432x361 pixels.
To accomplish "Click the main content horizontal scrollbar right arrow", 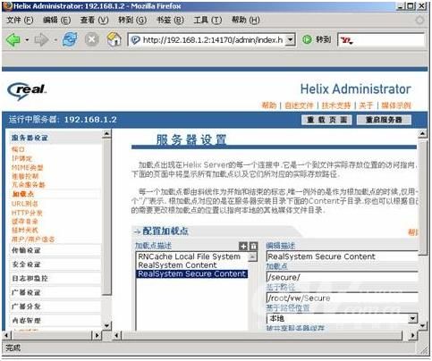I will 413,336.
